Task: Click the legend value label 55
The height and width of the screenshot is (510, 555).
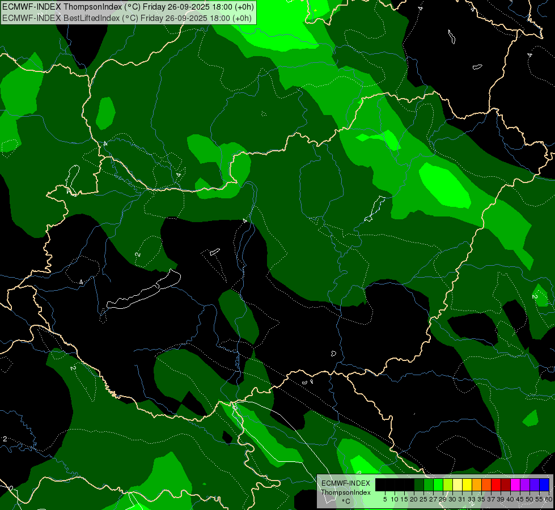Action: pos(540,499)
